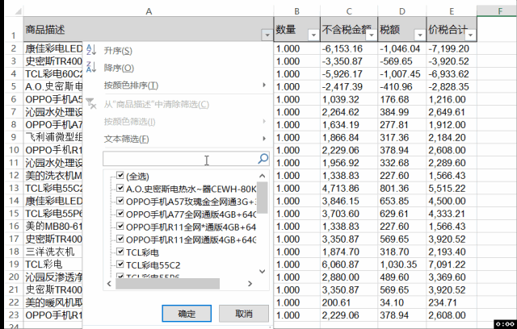
Task: Click cell with value 176.68
Action: click(x=402, y=99)
